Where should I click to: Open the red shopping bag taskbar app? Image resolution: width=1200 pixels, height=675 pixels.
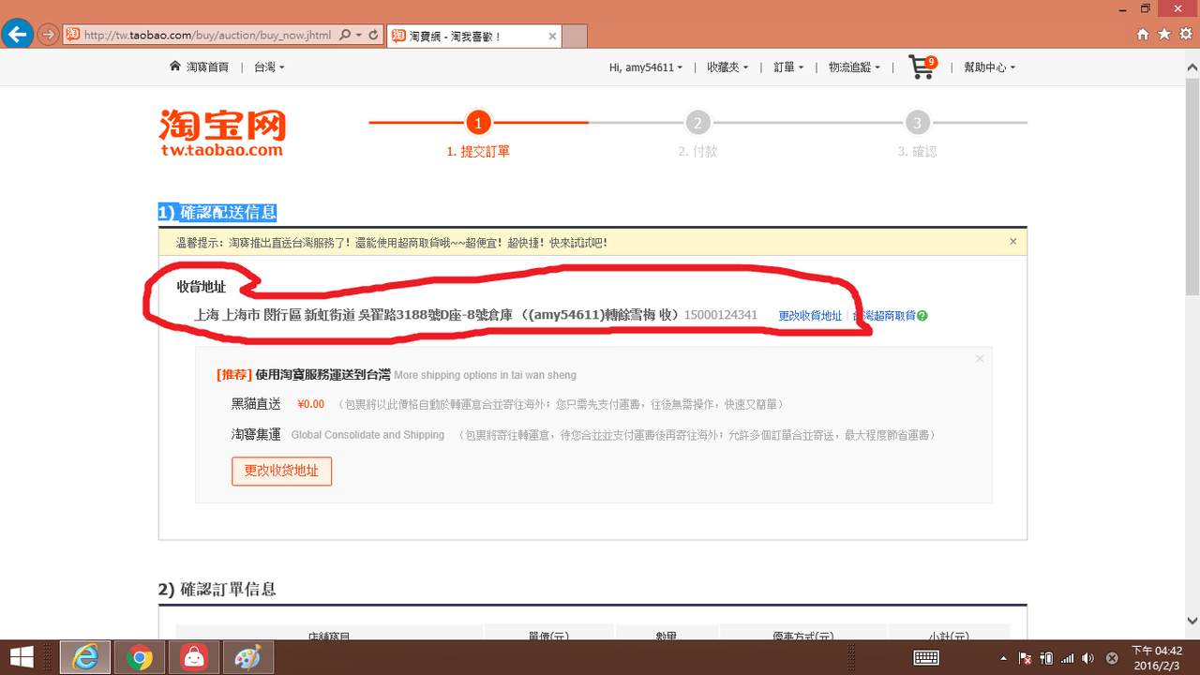(194, 658)
